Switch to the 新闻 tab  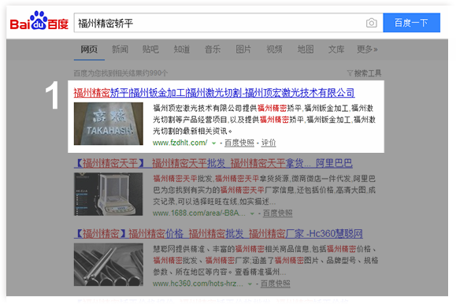[x=120, y=49]
